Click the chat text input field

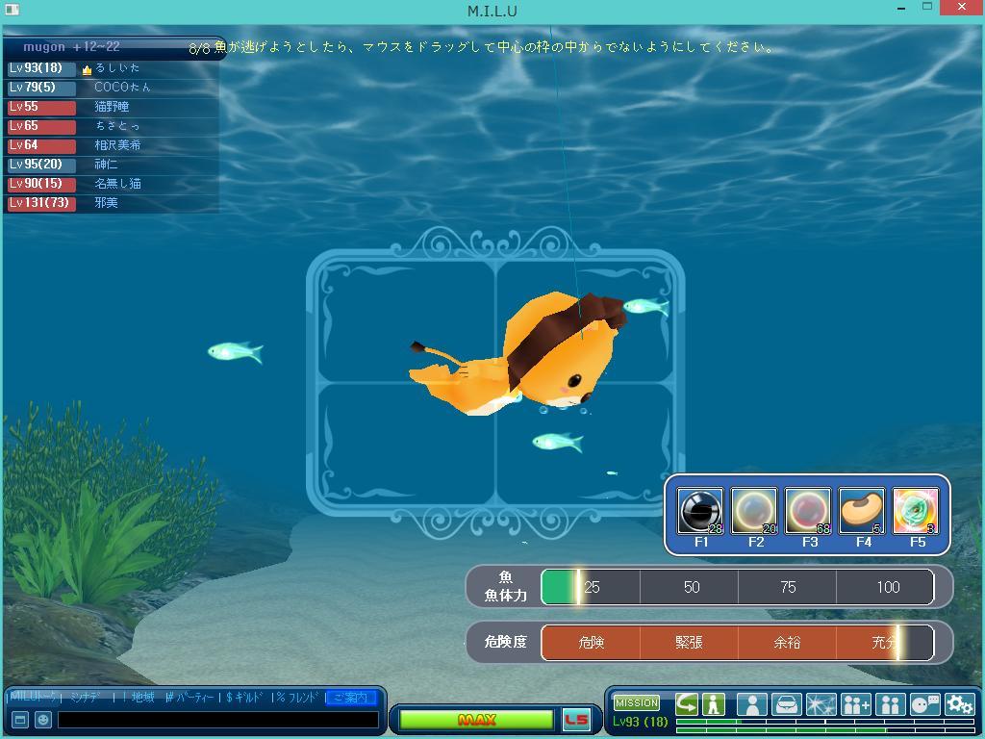coord(217,720)
